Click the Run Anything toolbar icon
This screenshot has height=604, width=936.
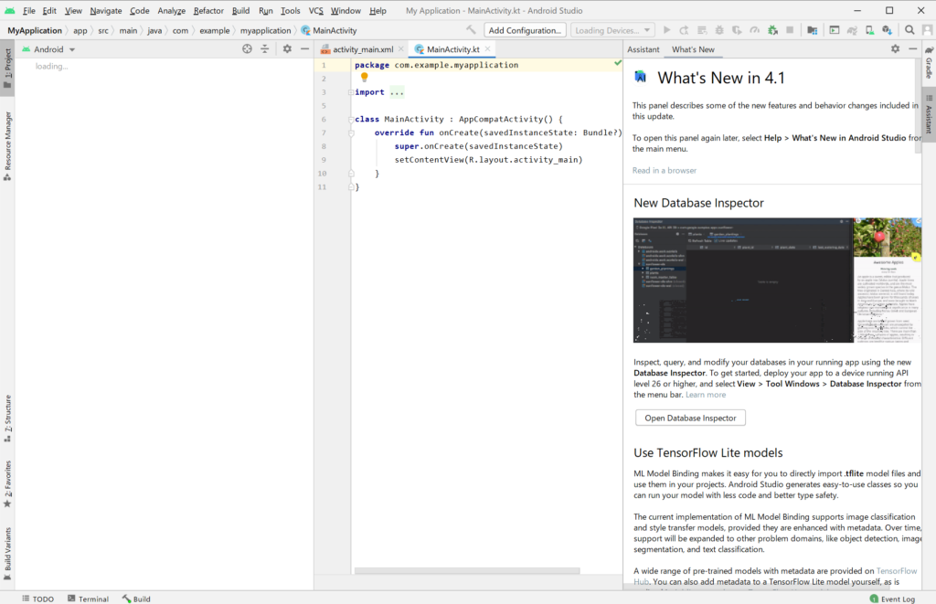coord(835,30)
